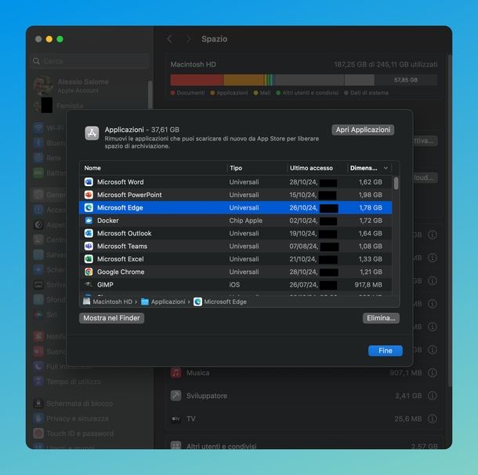Click the Microsoft Outlook app icon

point(89,233)
